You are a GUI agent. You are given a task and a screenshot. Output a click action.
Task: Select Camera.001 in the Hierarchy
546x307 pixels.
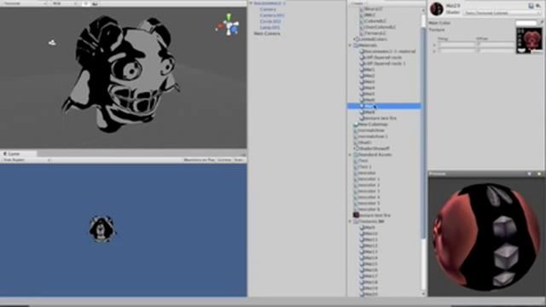[x=272, y=15]
